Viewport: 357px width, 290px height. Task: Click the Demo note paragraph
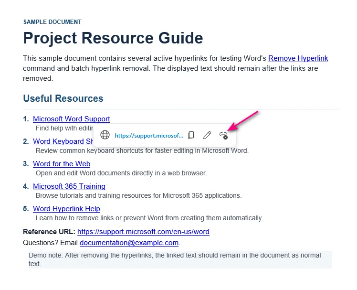point(180,260)
